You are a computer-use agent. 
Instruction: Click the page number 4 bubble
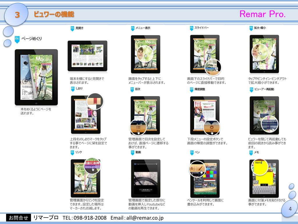(x=290, y=209)
